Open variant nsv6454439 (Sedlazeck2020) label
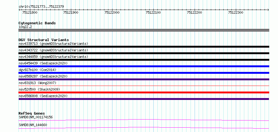This screenshot has width=278, height=132. point(43,63)
